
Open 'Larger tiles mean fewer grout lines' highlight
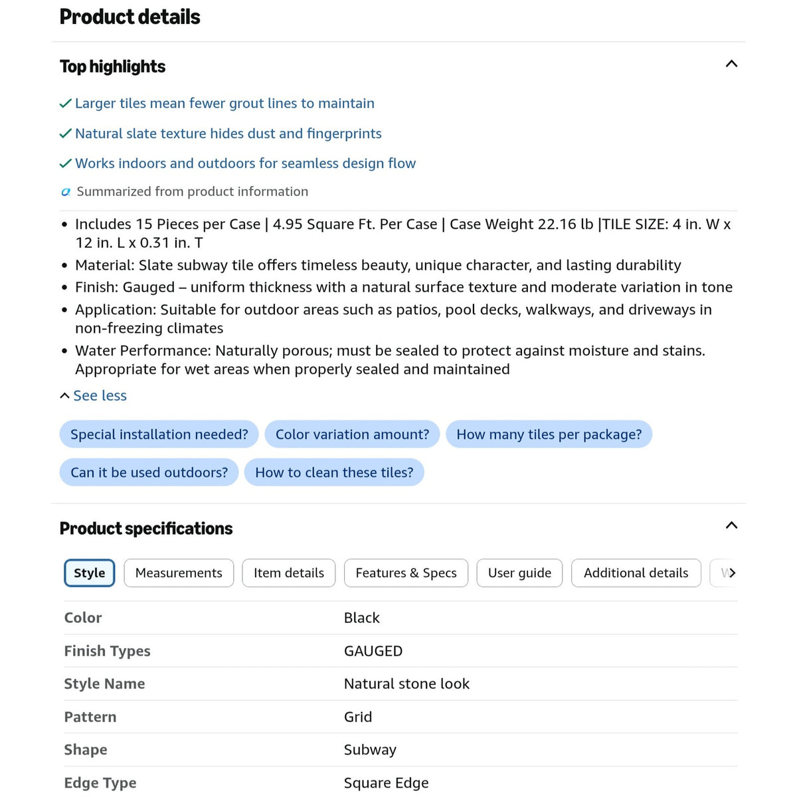[x=224, y=104]
